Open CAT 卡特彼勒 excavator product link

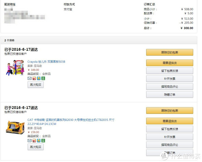(71, 122)
